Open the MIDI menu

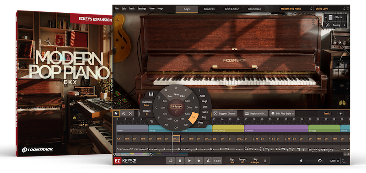335,161
